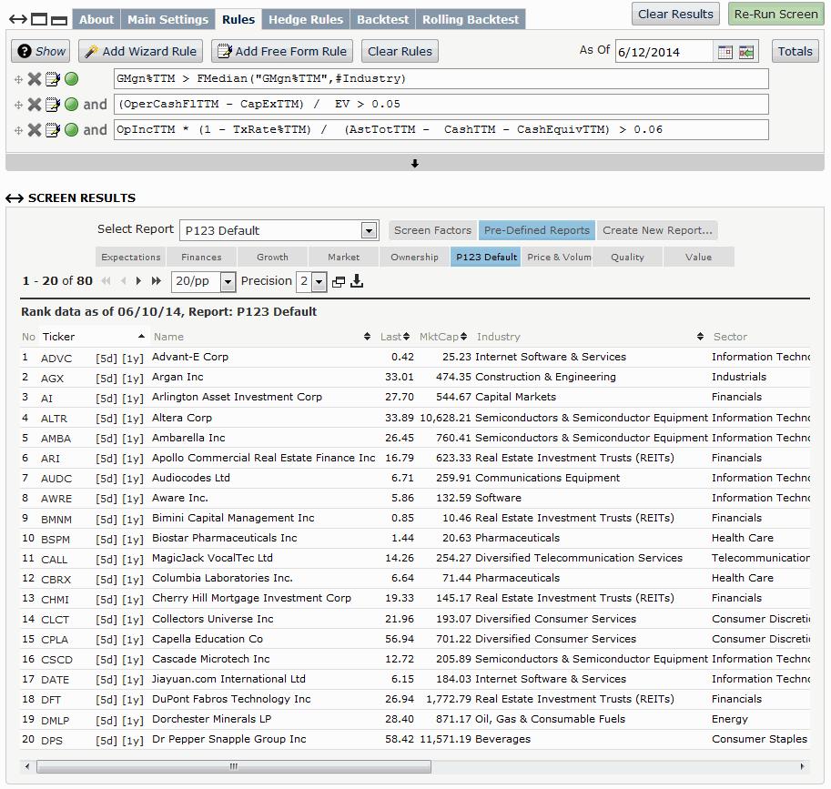Image resolution: width=831 pixels, height=789 pixels.
Task: Click the large window layout icon
Action: (x=39, y=20)
